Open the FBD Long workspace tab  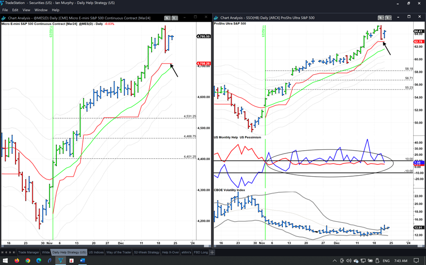click(201, 252)
